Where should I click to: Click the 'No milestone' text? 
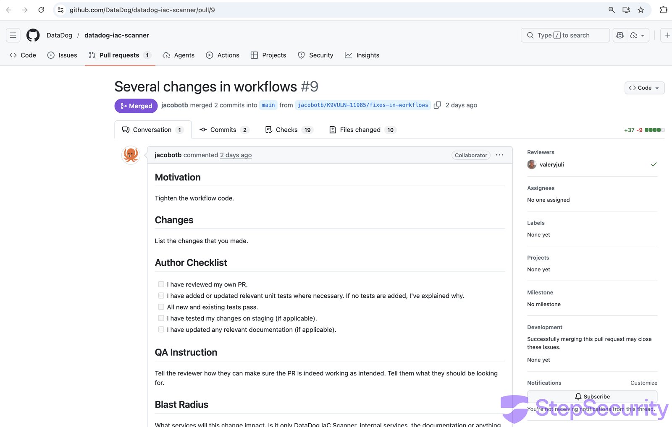point(544,304)
